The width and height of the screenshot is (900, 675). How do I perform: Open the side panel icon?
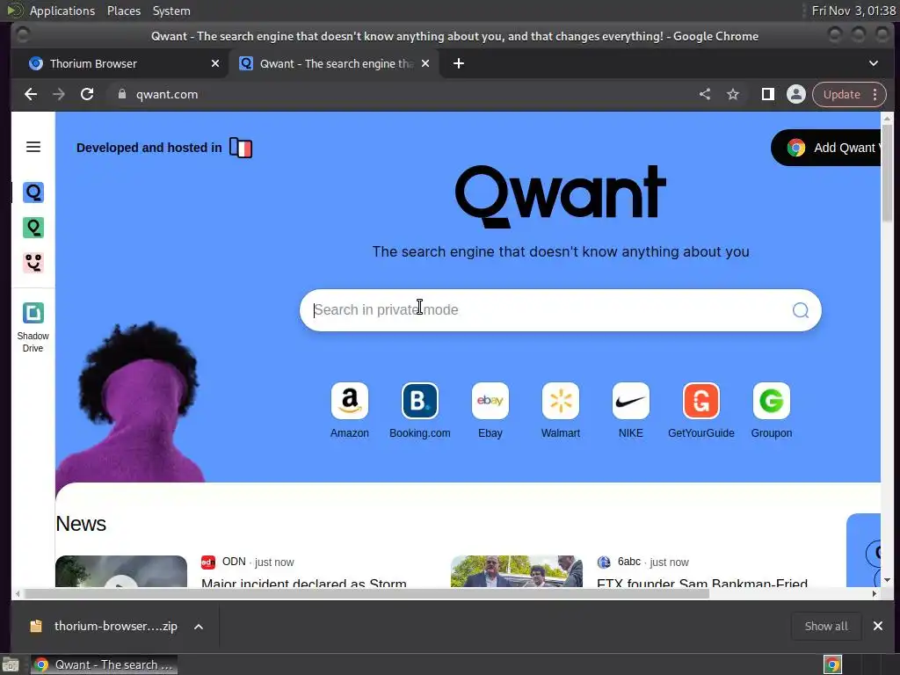[767, 94]
